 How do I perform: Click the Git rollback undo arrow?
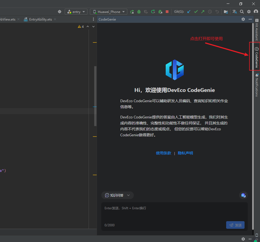tap(217, 12)
